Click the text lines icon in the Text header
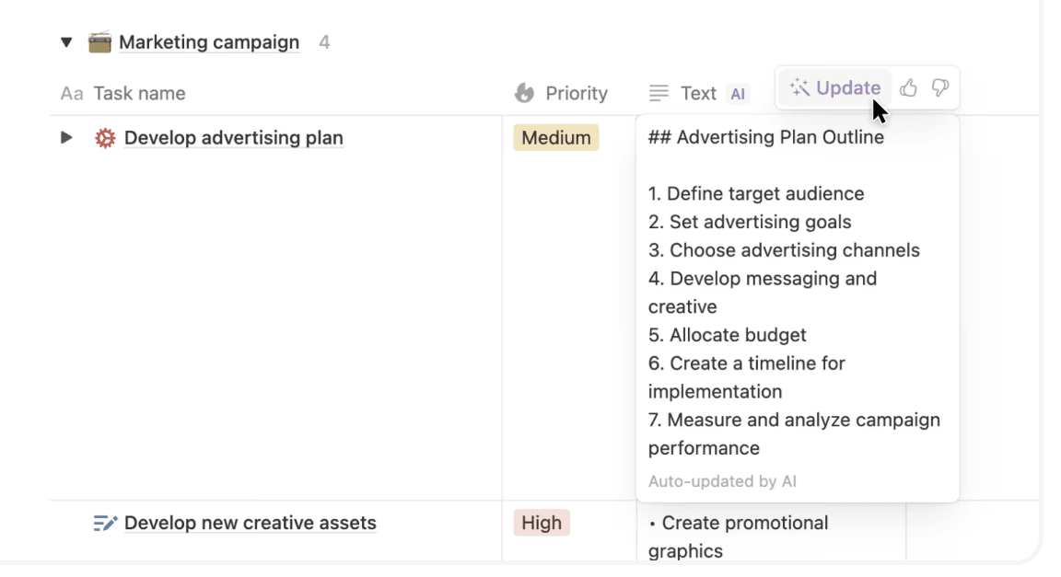Viewport: 1061px width, 577px height. (659, 92)
